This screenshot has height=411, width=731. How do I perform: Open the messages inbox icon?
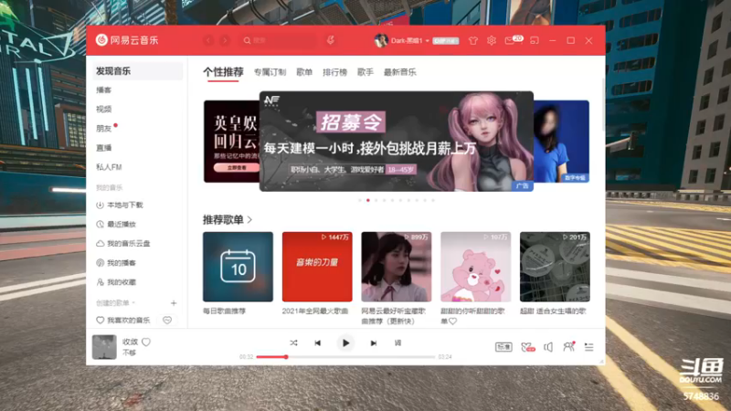510,40
